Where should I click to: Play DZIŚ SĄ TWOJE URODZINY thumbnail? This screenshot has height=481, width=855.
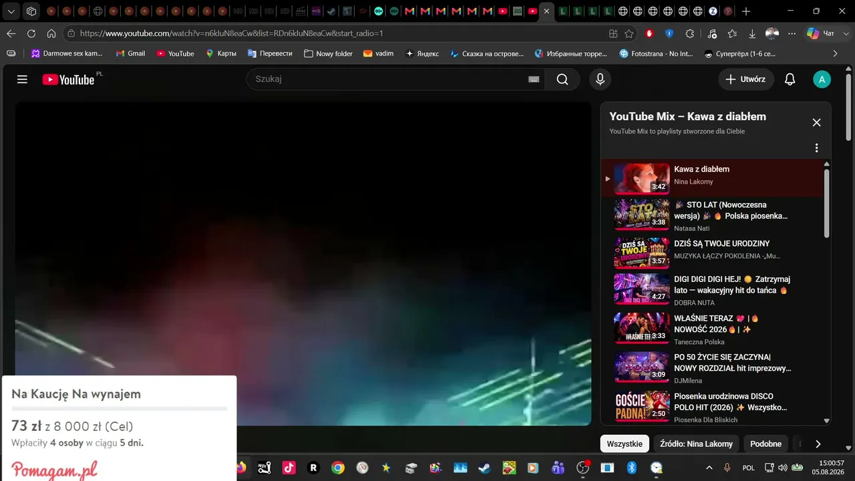642,253
